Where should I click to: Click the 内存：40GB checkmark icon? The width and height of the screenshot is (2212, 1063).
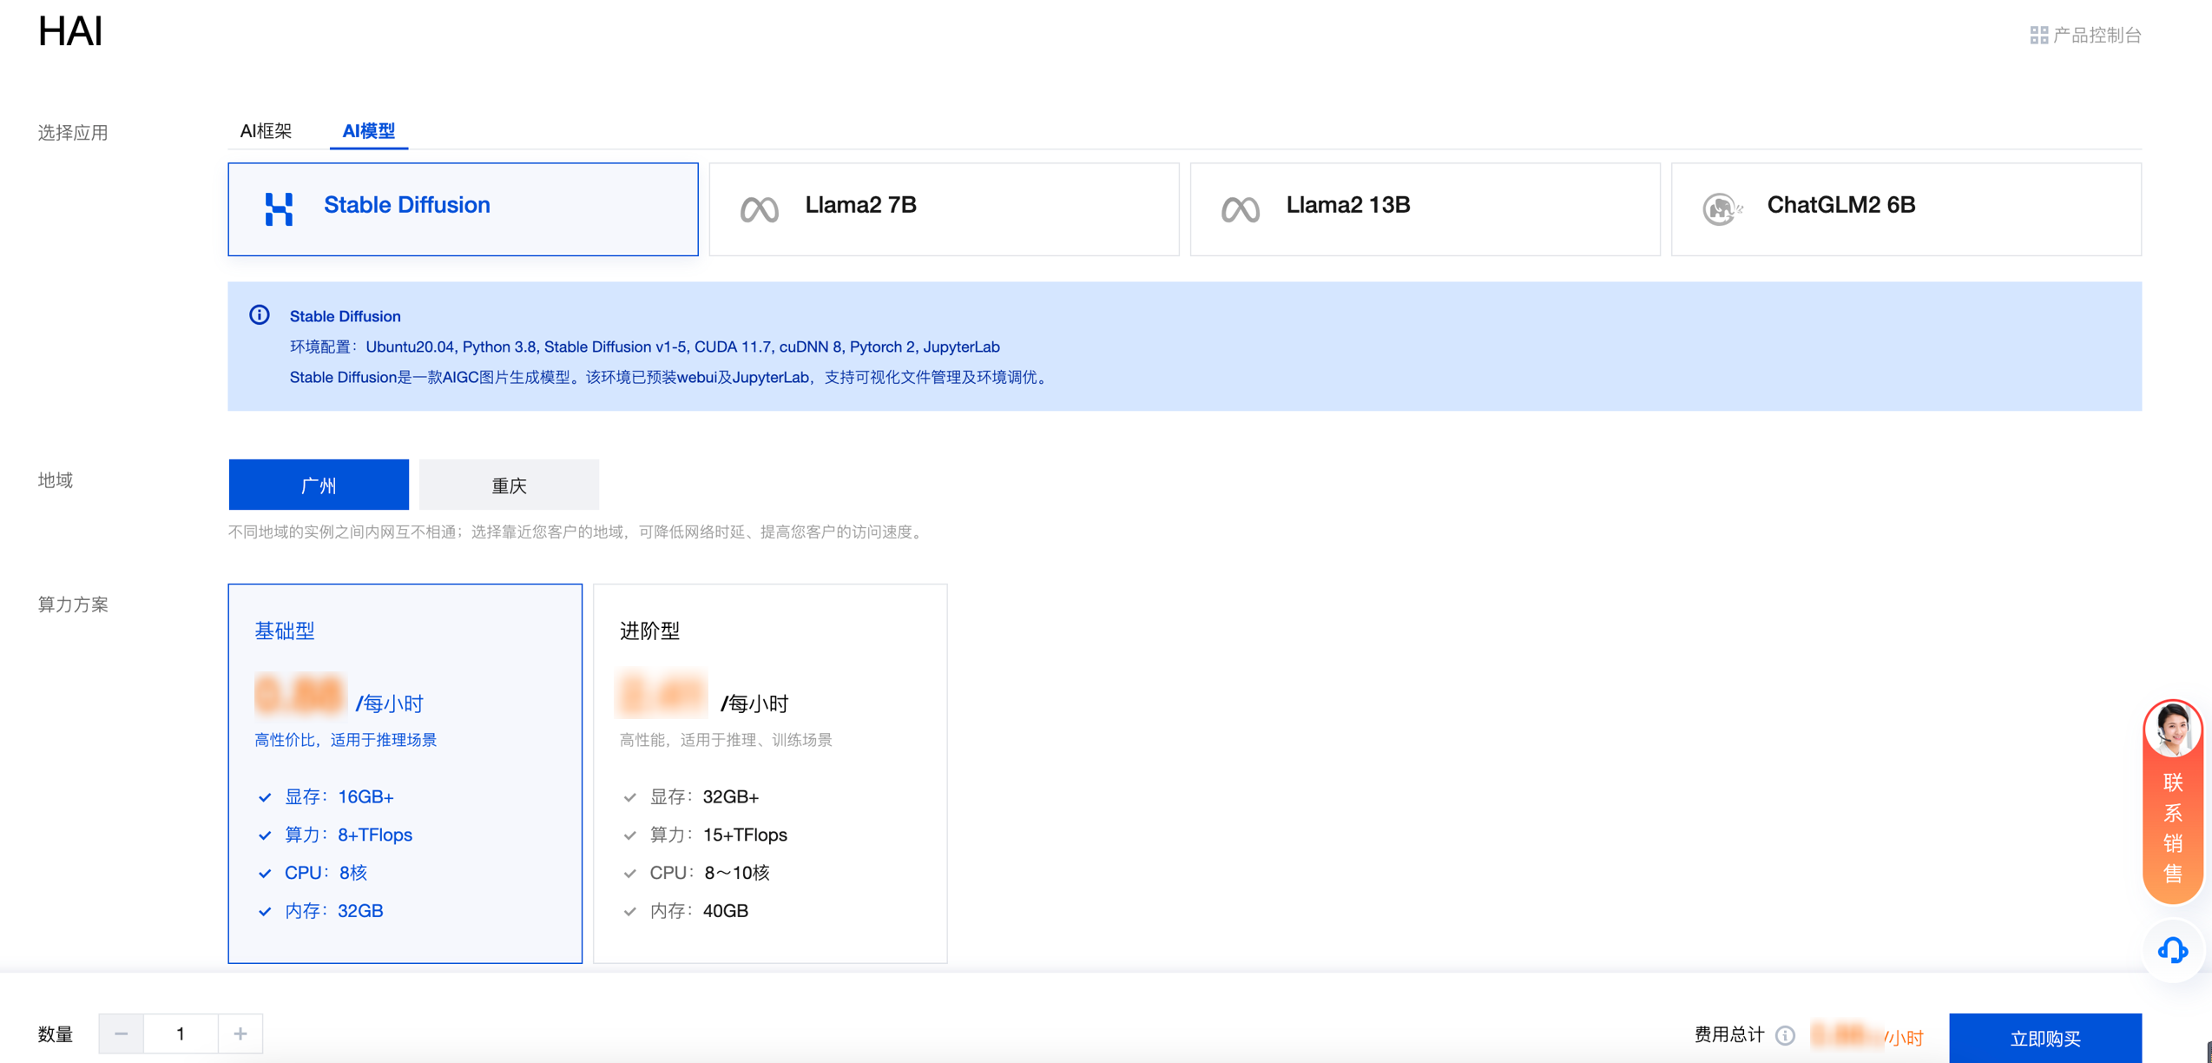tap(630, 912)
